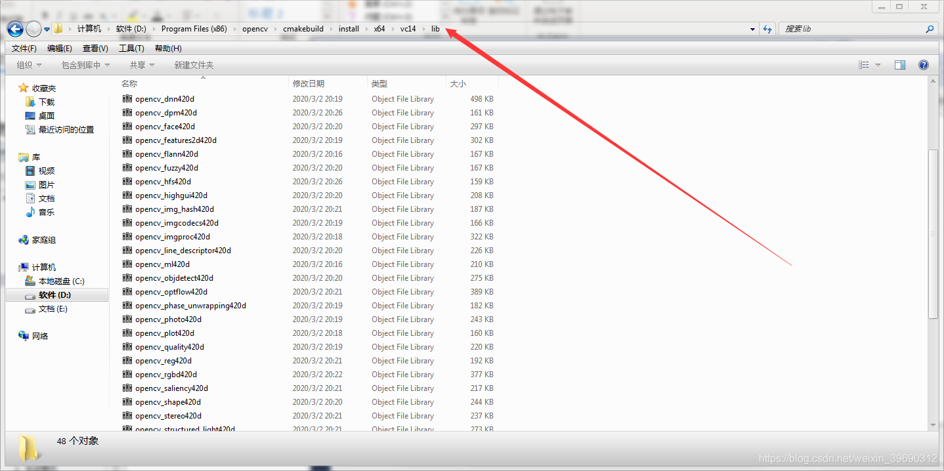The image size is (944, 471).
Task: Click the 计算机 breadcrumb segment
Action: click(89, 29)
